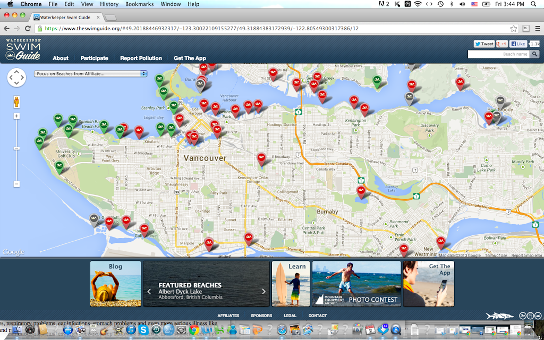The height and width of the screenshot is (340, 544).
Task: Click the Tweet button
Action: [484, 44]
